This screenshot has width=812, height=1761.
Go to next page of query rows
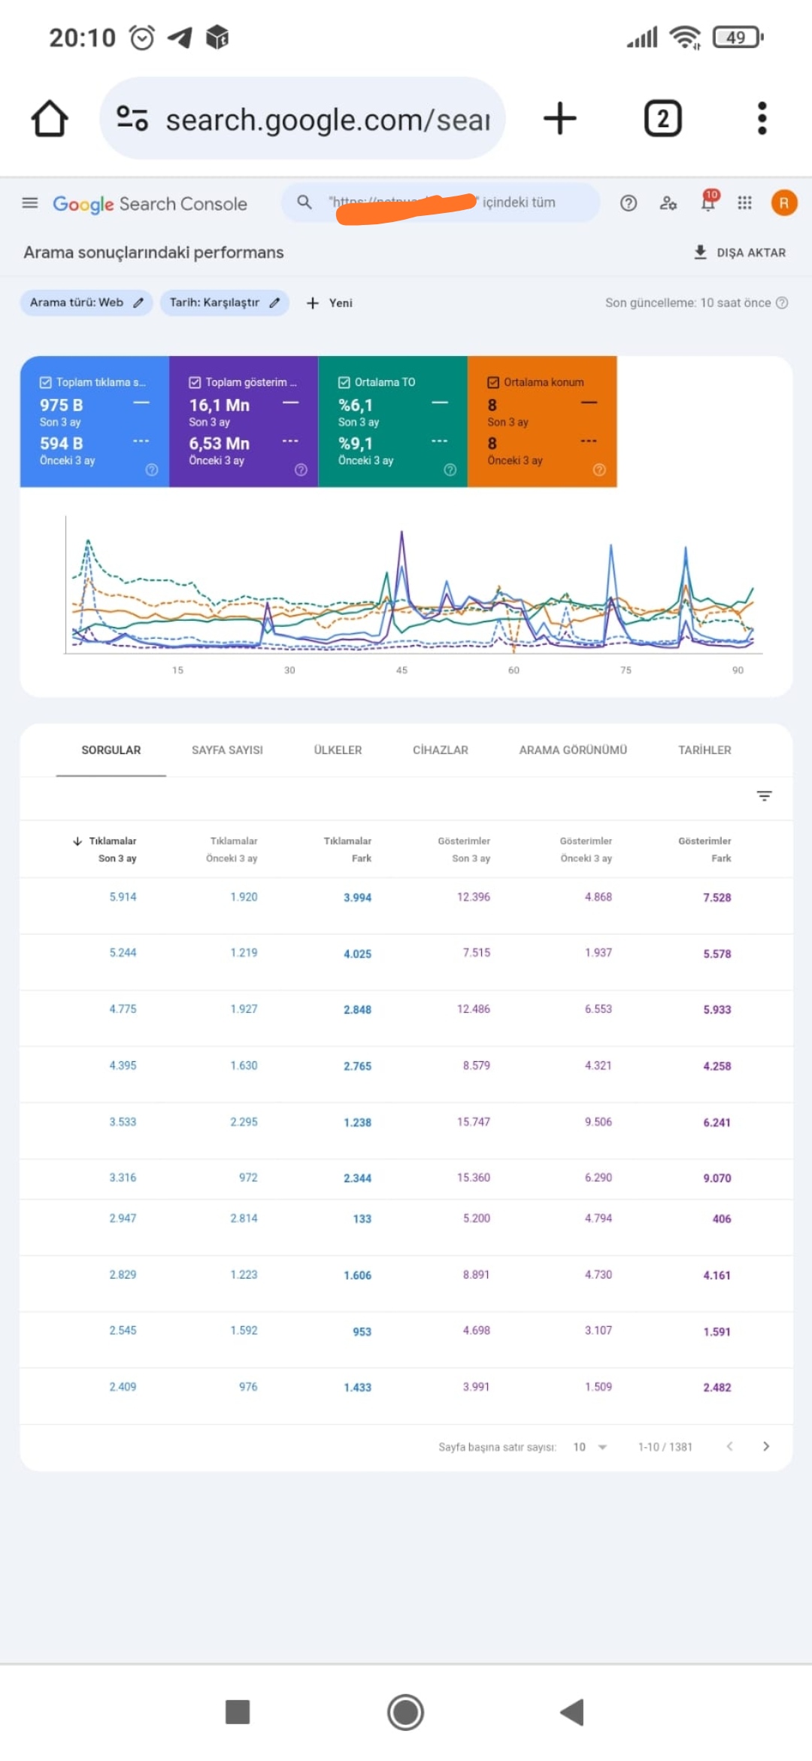click(x=765, y=1446)
